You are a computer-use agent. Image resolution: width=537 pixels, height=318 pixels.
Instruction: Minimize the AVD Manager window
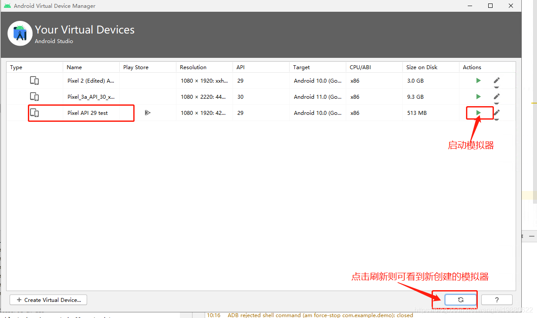pos(470,6)
